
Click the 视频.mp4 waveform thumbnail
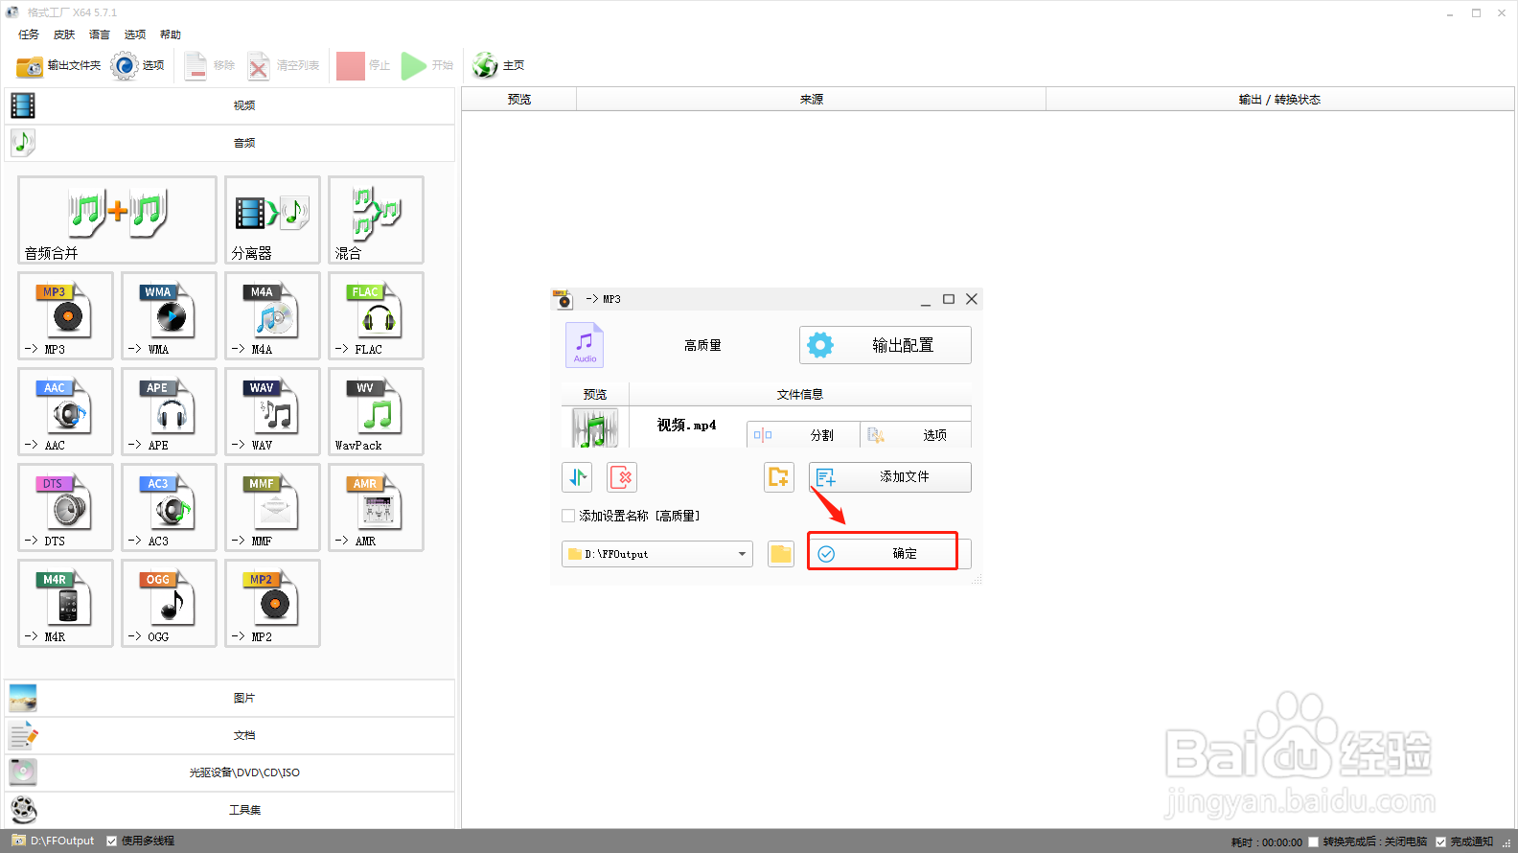pyautogui.click(x=595, y=427)
